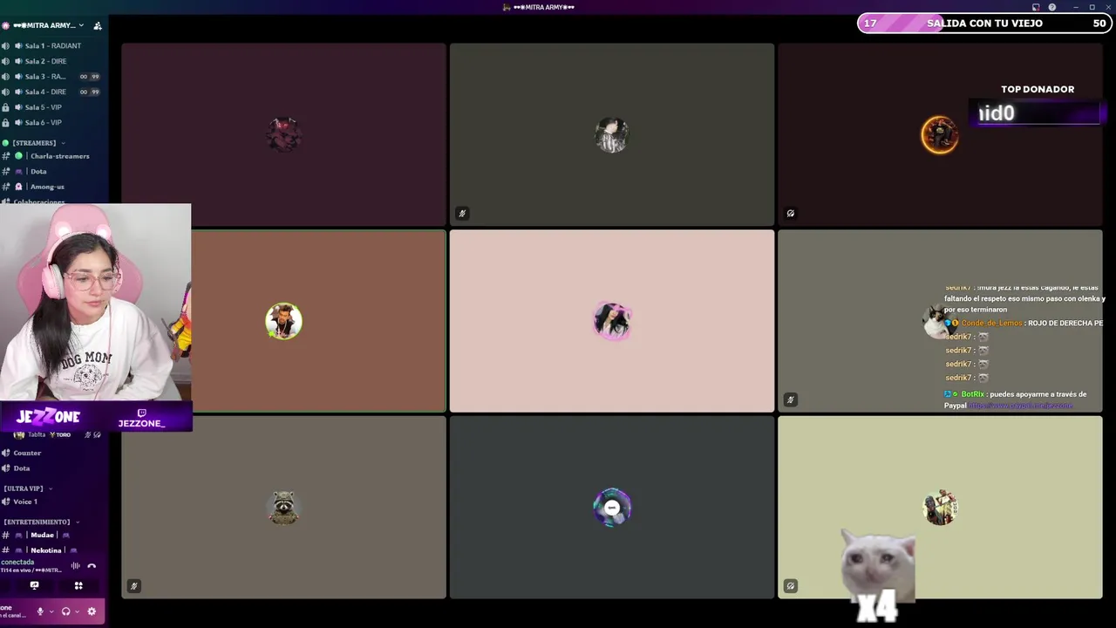This screenshot has width=1116, height=628.
Task: Click the inbox icon in the title bar
Action: point(1036,7)
